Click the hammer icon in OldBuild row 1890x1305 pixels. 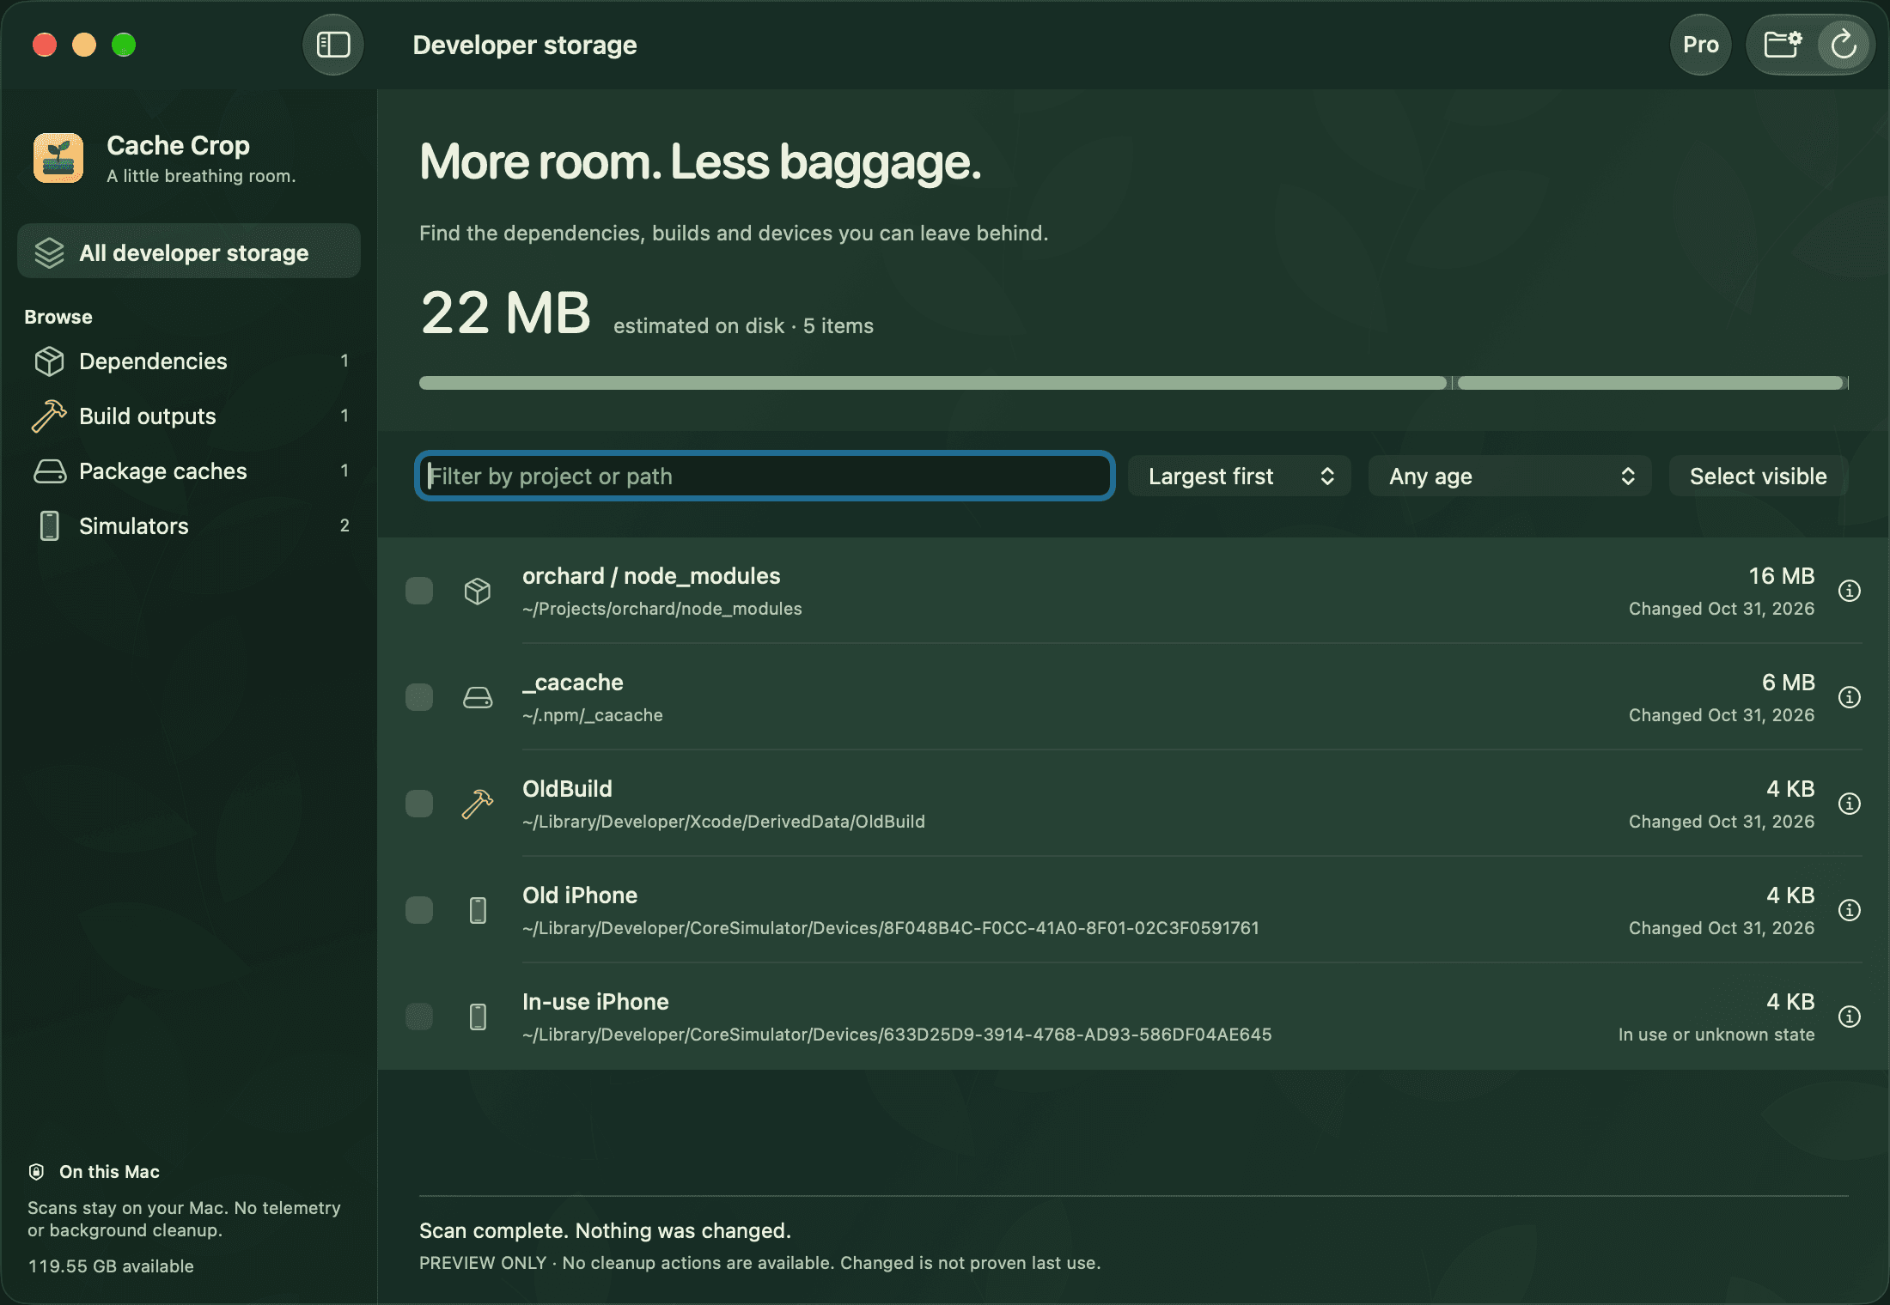pyautogui.click(x=478, y=804)
